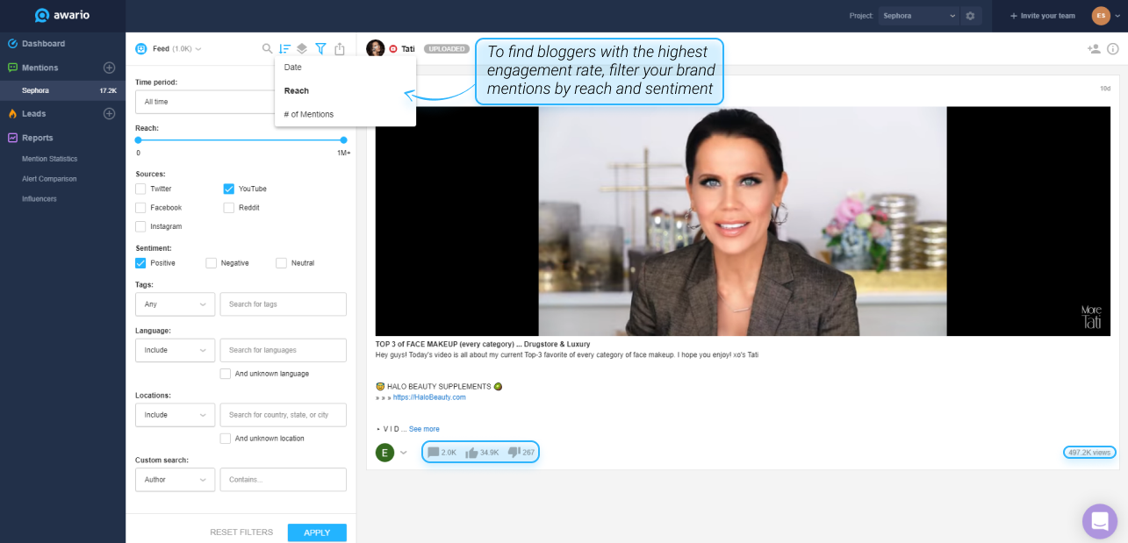Open the Locations Include dropdown

[x=175, y=415]
